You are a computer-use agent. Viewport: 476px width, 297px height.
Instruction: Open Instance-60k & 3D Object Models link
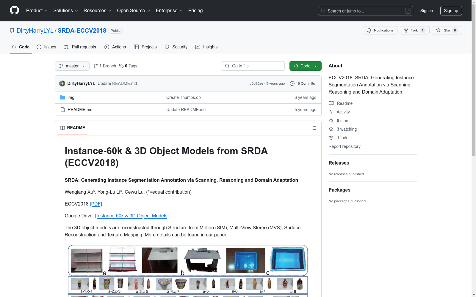(132, 216)
